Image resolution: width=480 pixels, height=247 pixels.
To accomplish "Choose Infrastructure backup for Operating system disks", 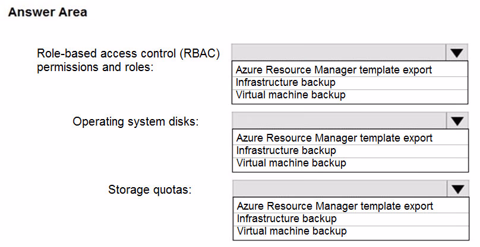I will (350, 150).
